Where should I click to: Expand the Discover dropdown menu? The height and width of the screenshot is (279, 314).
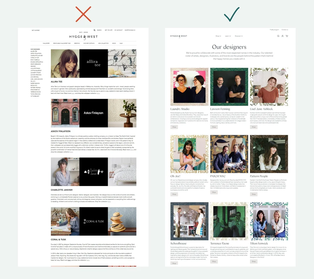[x=239, y=36]
